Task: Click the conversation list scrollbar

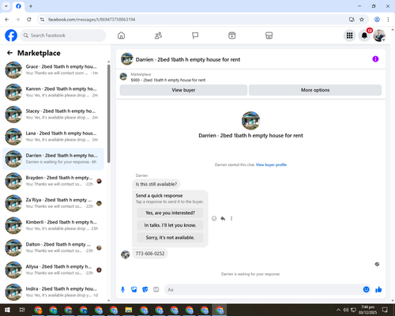Action: point(108,113)
